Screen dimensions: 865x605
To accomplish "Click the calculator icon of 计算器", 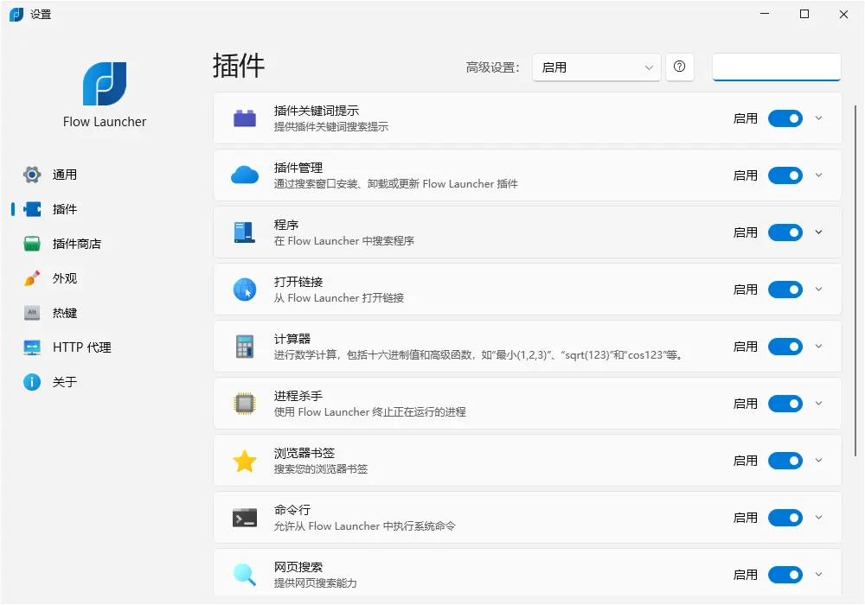I will click(x=245, y=347).
